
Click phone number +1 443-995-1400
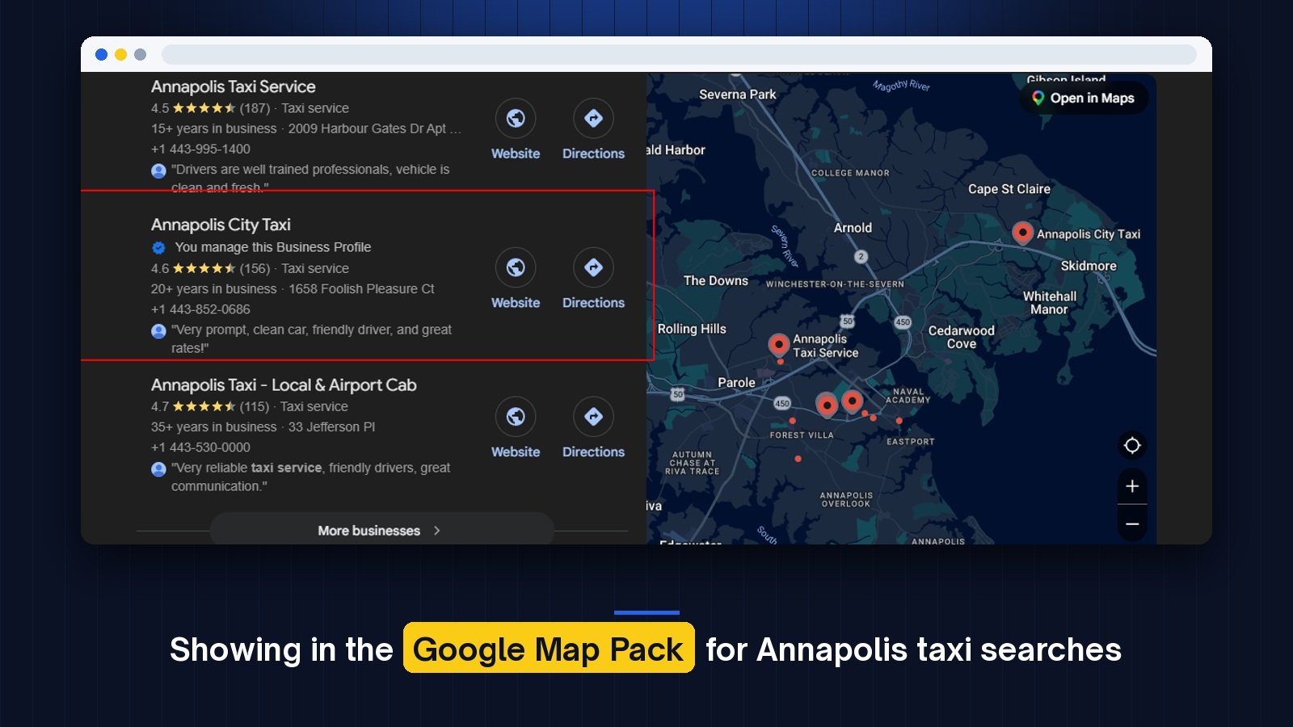coord(200,149)
